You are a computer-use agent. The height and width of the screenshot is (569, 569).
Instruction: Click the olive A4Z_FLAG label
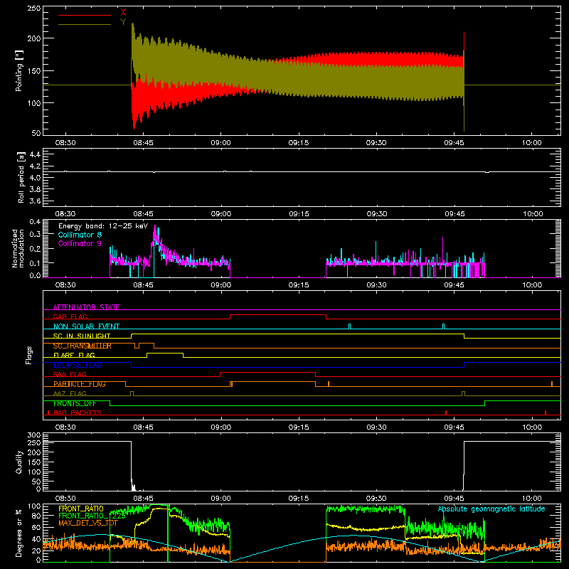pyautogui.click(x=70, y=393)
